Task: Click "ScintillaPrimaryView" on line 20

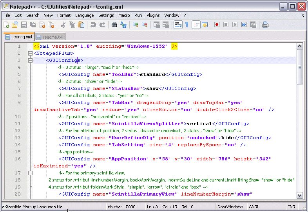Action: (143, 194)
